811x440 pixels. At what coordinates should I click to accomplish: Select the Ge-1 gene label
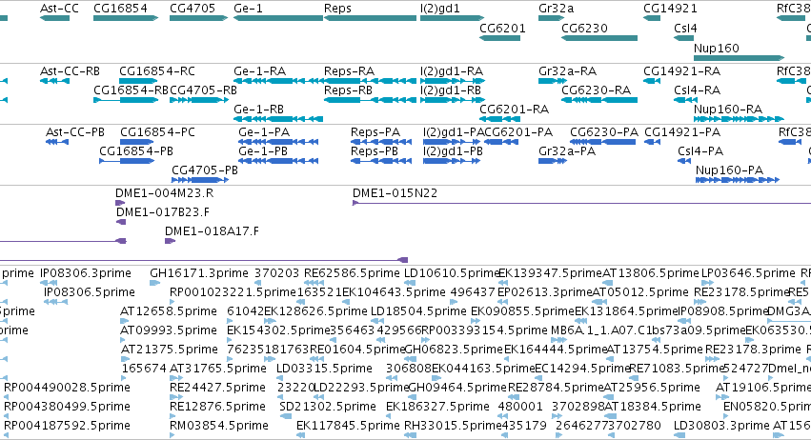point(249,9)
